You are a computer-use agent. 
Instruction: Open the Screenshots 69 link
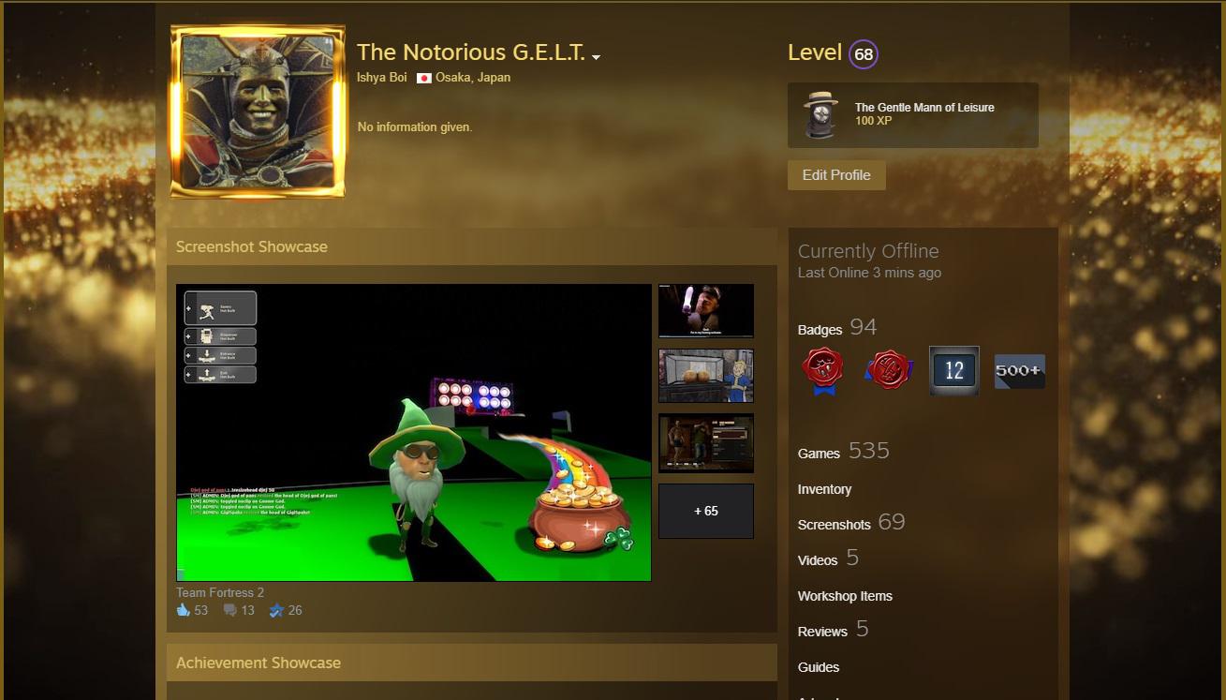(851, 523)
